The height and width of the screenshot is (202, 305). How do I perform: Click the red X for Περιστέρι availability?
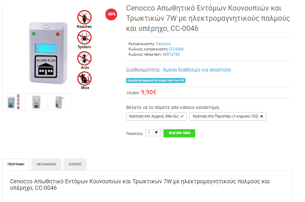click(262, 116)
